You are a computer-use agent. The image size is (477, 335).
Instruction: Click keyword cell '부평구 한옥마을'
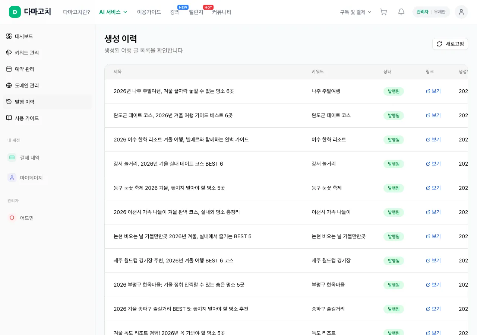click(328, 285)
